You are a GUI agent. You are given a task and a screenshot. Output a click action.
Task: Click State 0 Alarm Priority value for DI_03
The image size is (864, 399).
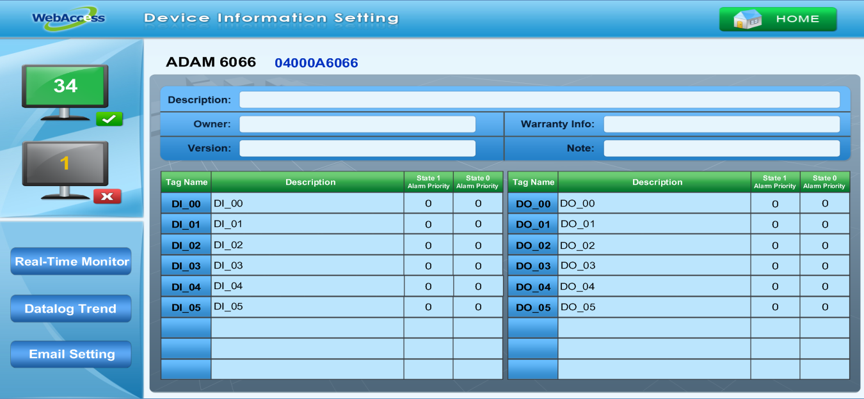[478, 266]
